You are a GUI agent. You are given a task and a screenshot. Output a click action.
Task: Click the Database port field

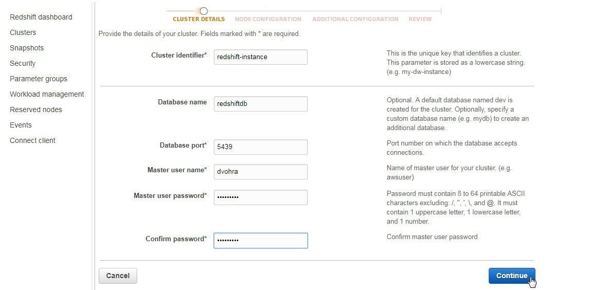261,147
